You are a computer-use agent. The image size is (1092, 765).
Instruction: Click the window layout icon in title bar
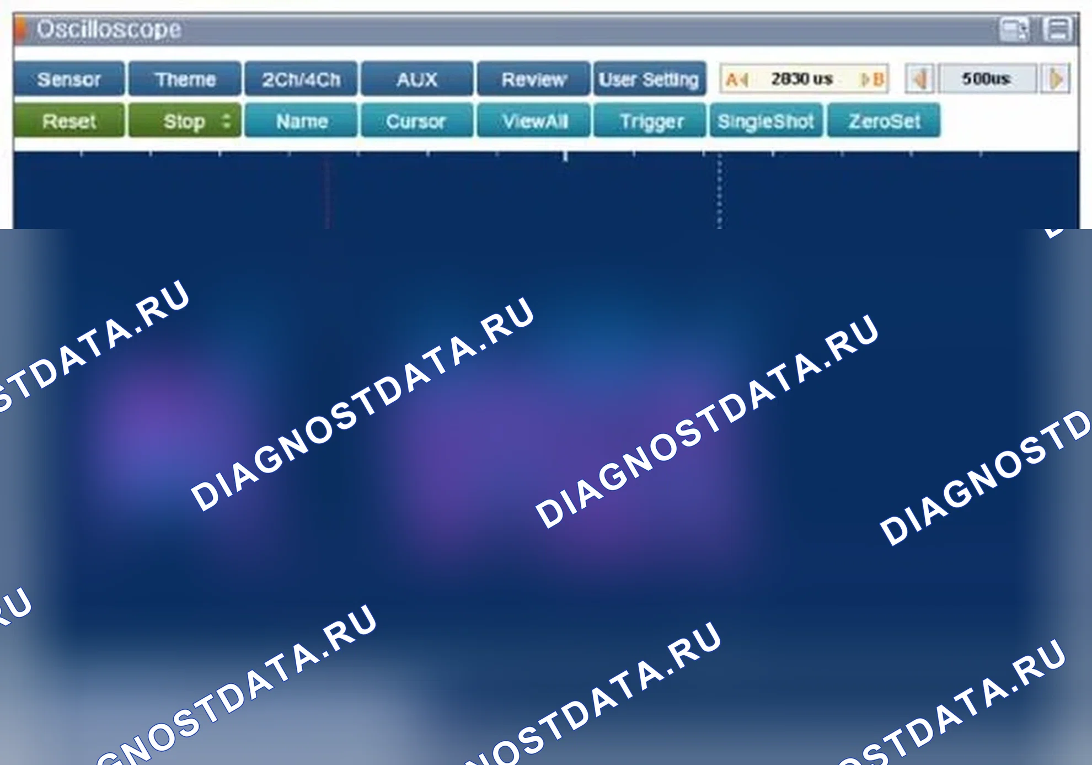pyautogui.click(x=1014, y=29)
